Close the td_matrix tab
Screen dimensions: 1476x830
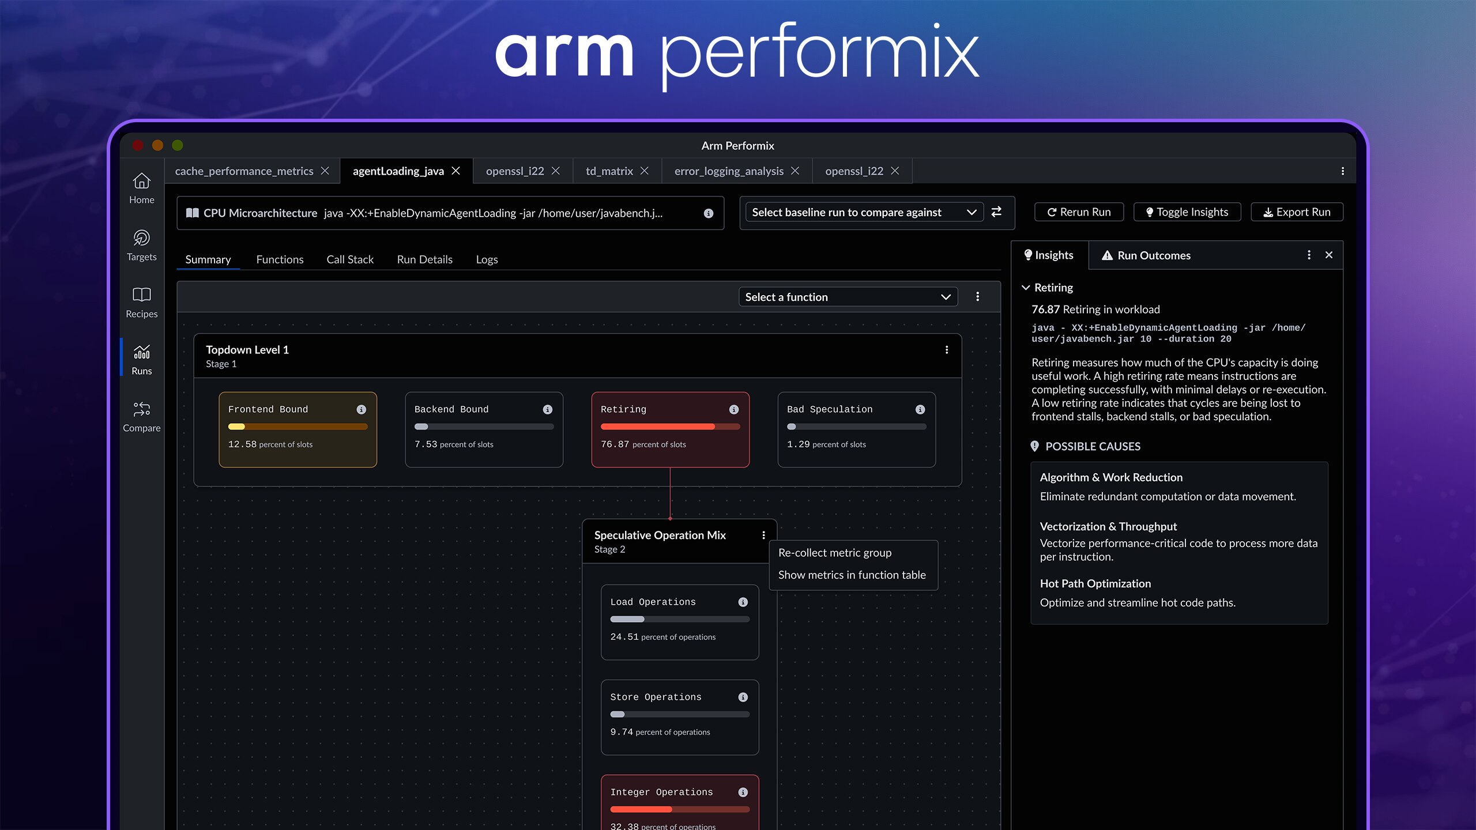point(645,171)
